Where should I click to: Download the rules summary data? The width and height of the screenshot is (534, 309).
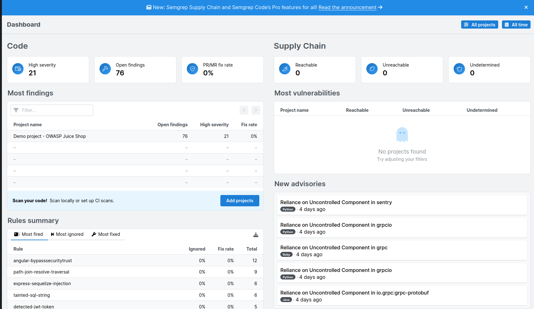tap(256, 235)
